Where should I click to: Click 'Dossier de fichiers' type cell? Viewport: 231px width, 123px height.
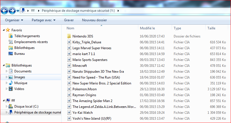[187, 36]
